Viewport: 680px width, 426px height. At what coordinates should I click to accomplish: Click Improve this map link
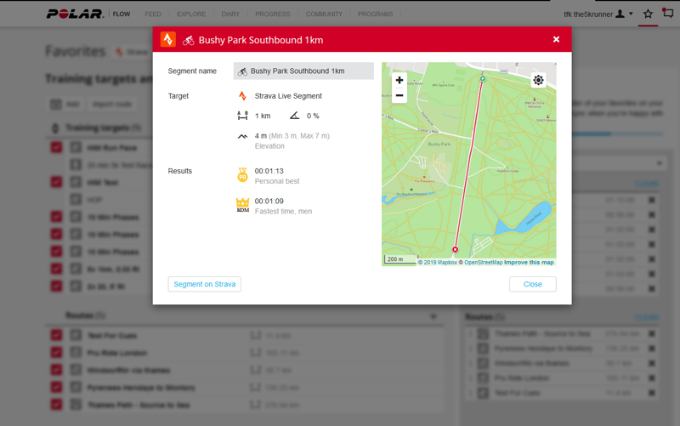(x=529, y=263)
